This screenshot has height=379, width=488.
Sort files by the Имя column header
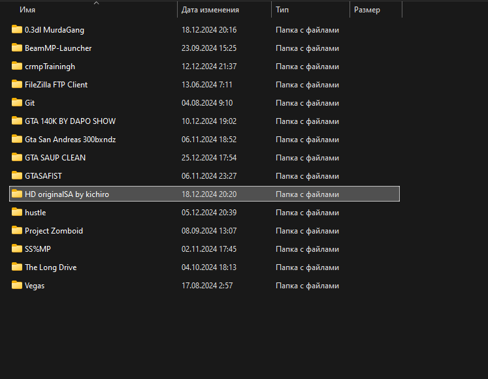pyautogui.click(x=27, y=10)
